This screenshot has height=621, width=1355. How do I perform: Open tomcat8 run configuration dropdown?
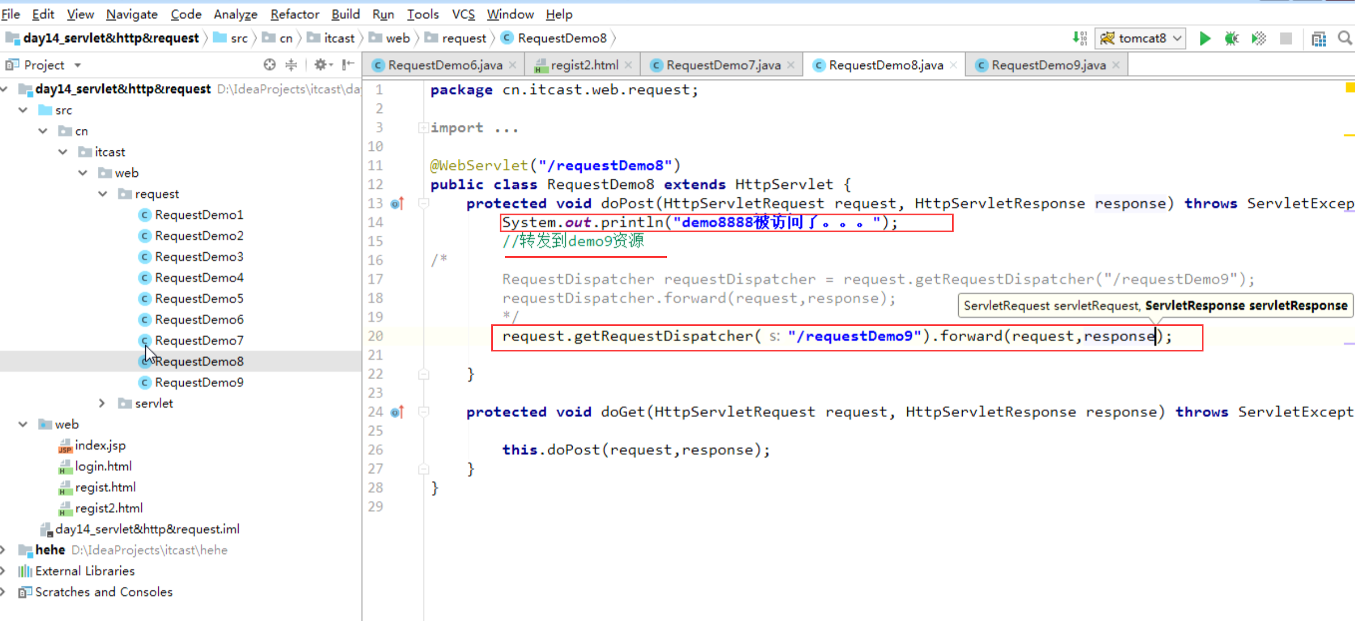pos(1140,38)
